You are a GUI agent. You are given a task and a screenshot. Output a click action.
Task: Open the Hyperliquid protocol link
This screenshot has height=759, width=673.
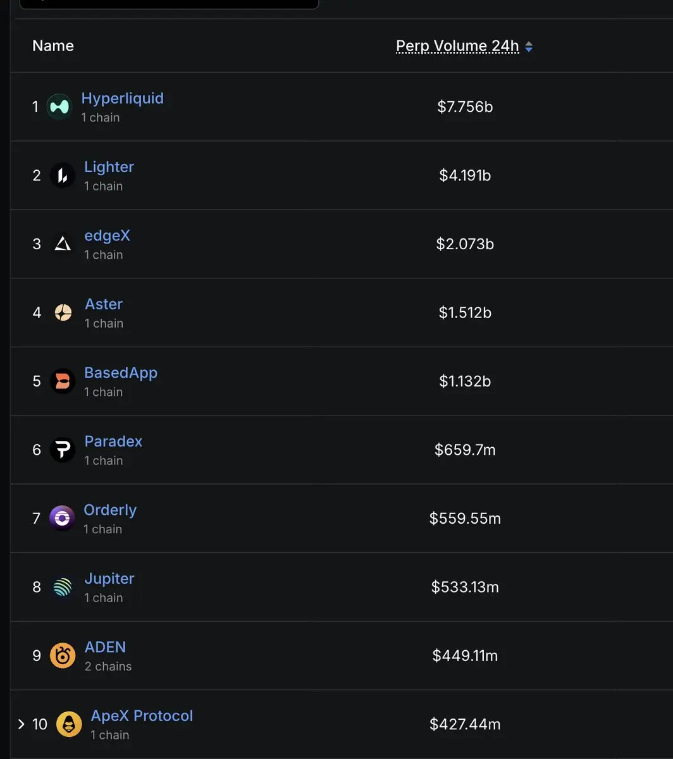(x=123, y=99)
